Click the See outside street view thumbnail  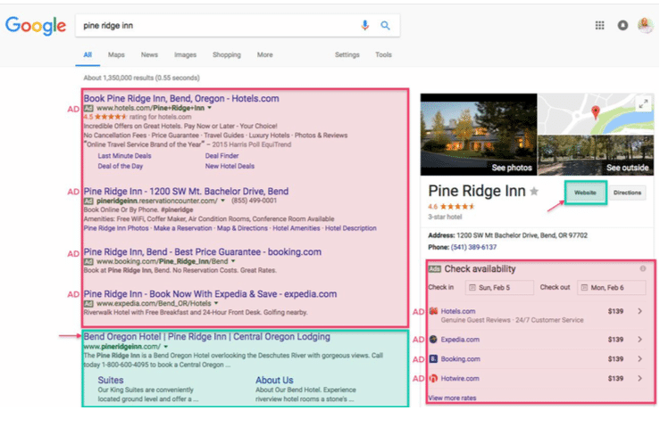(596, 155)
